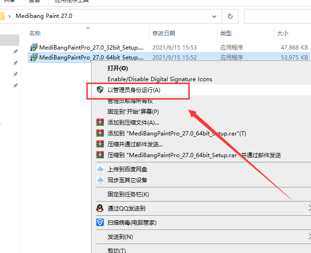Screen dimensions: 311x253
Task: Click the QQ penguin icon
Action: [x=100, y=208]
